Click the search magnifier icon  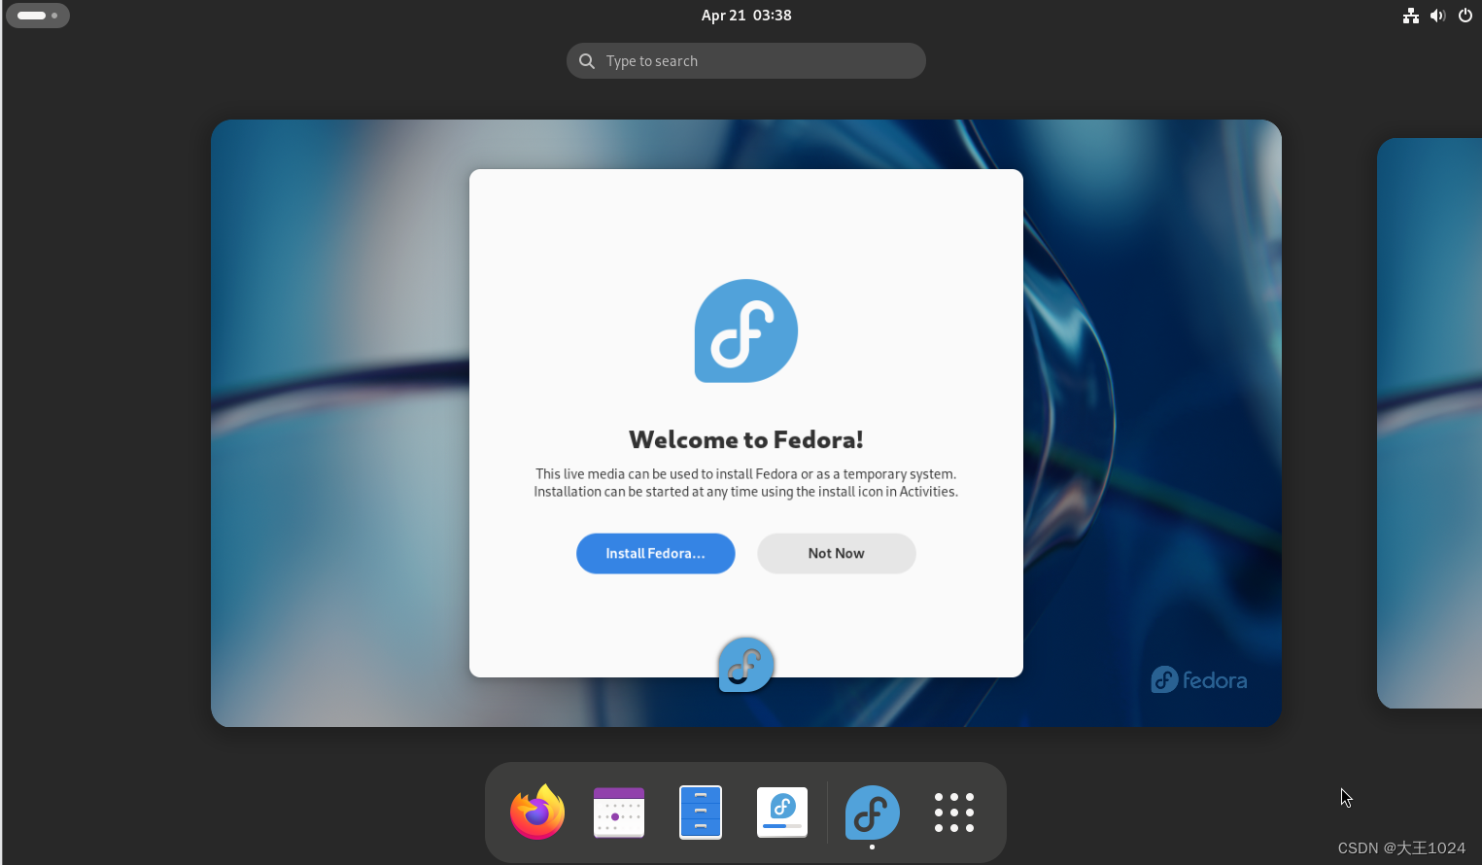(x=587, y=61)
